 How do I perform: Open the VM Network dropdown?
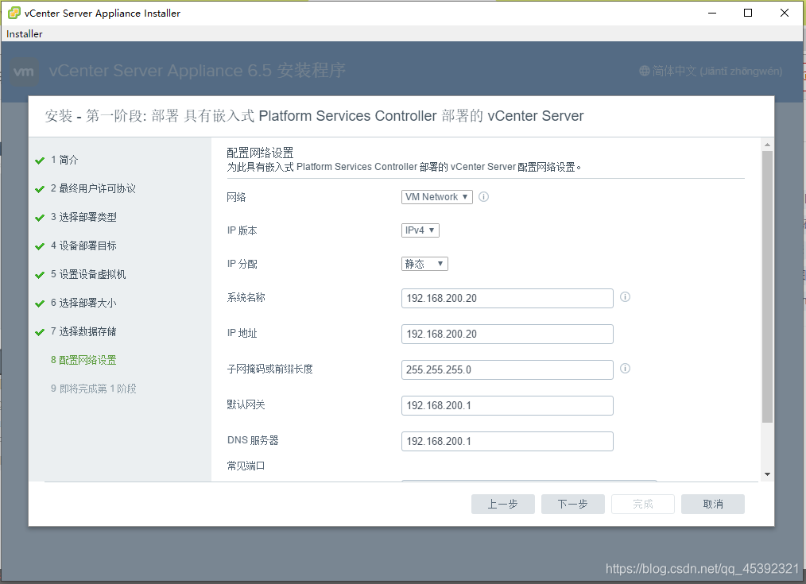click(437, 197)
